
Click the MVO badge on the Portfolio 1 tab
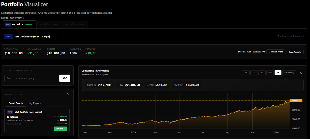8,25
